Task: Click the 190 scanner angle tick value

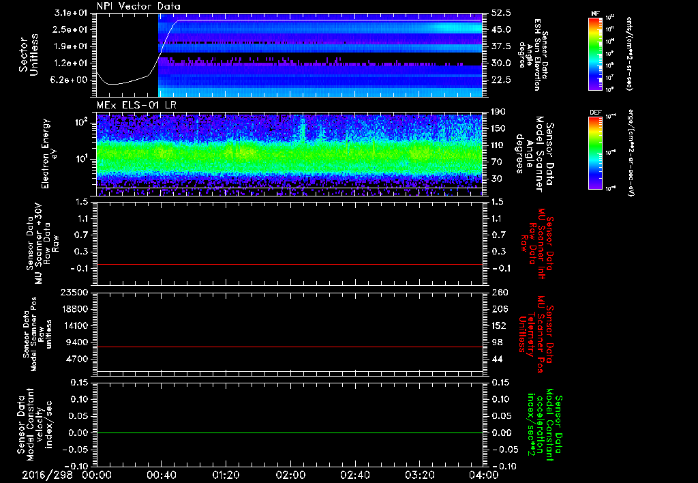Action: pos(499,112)
